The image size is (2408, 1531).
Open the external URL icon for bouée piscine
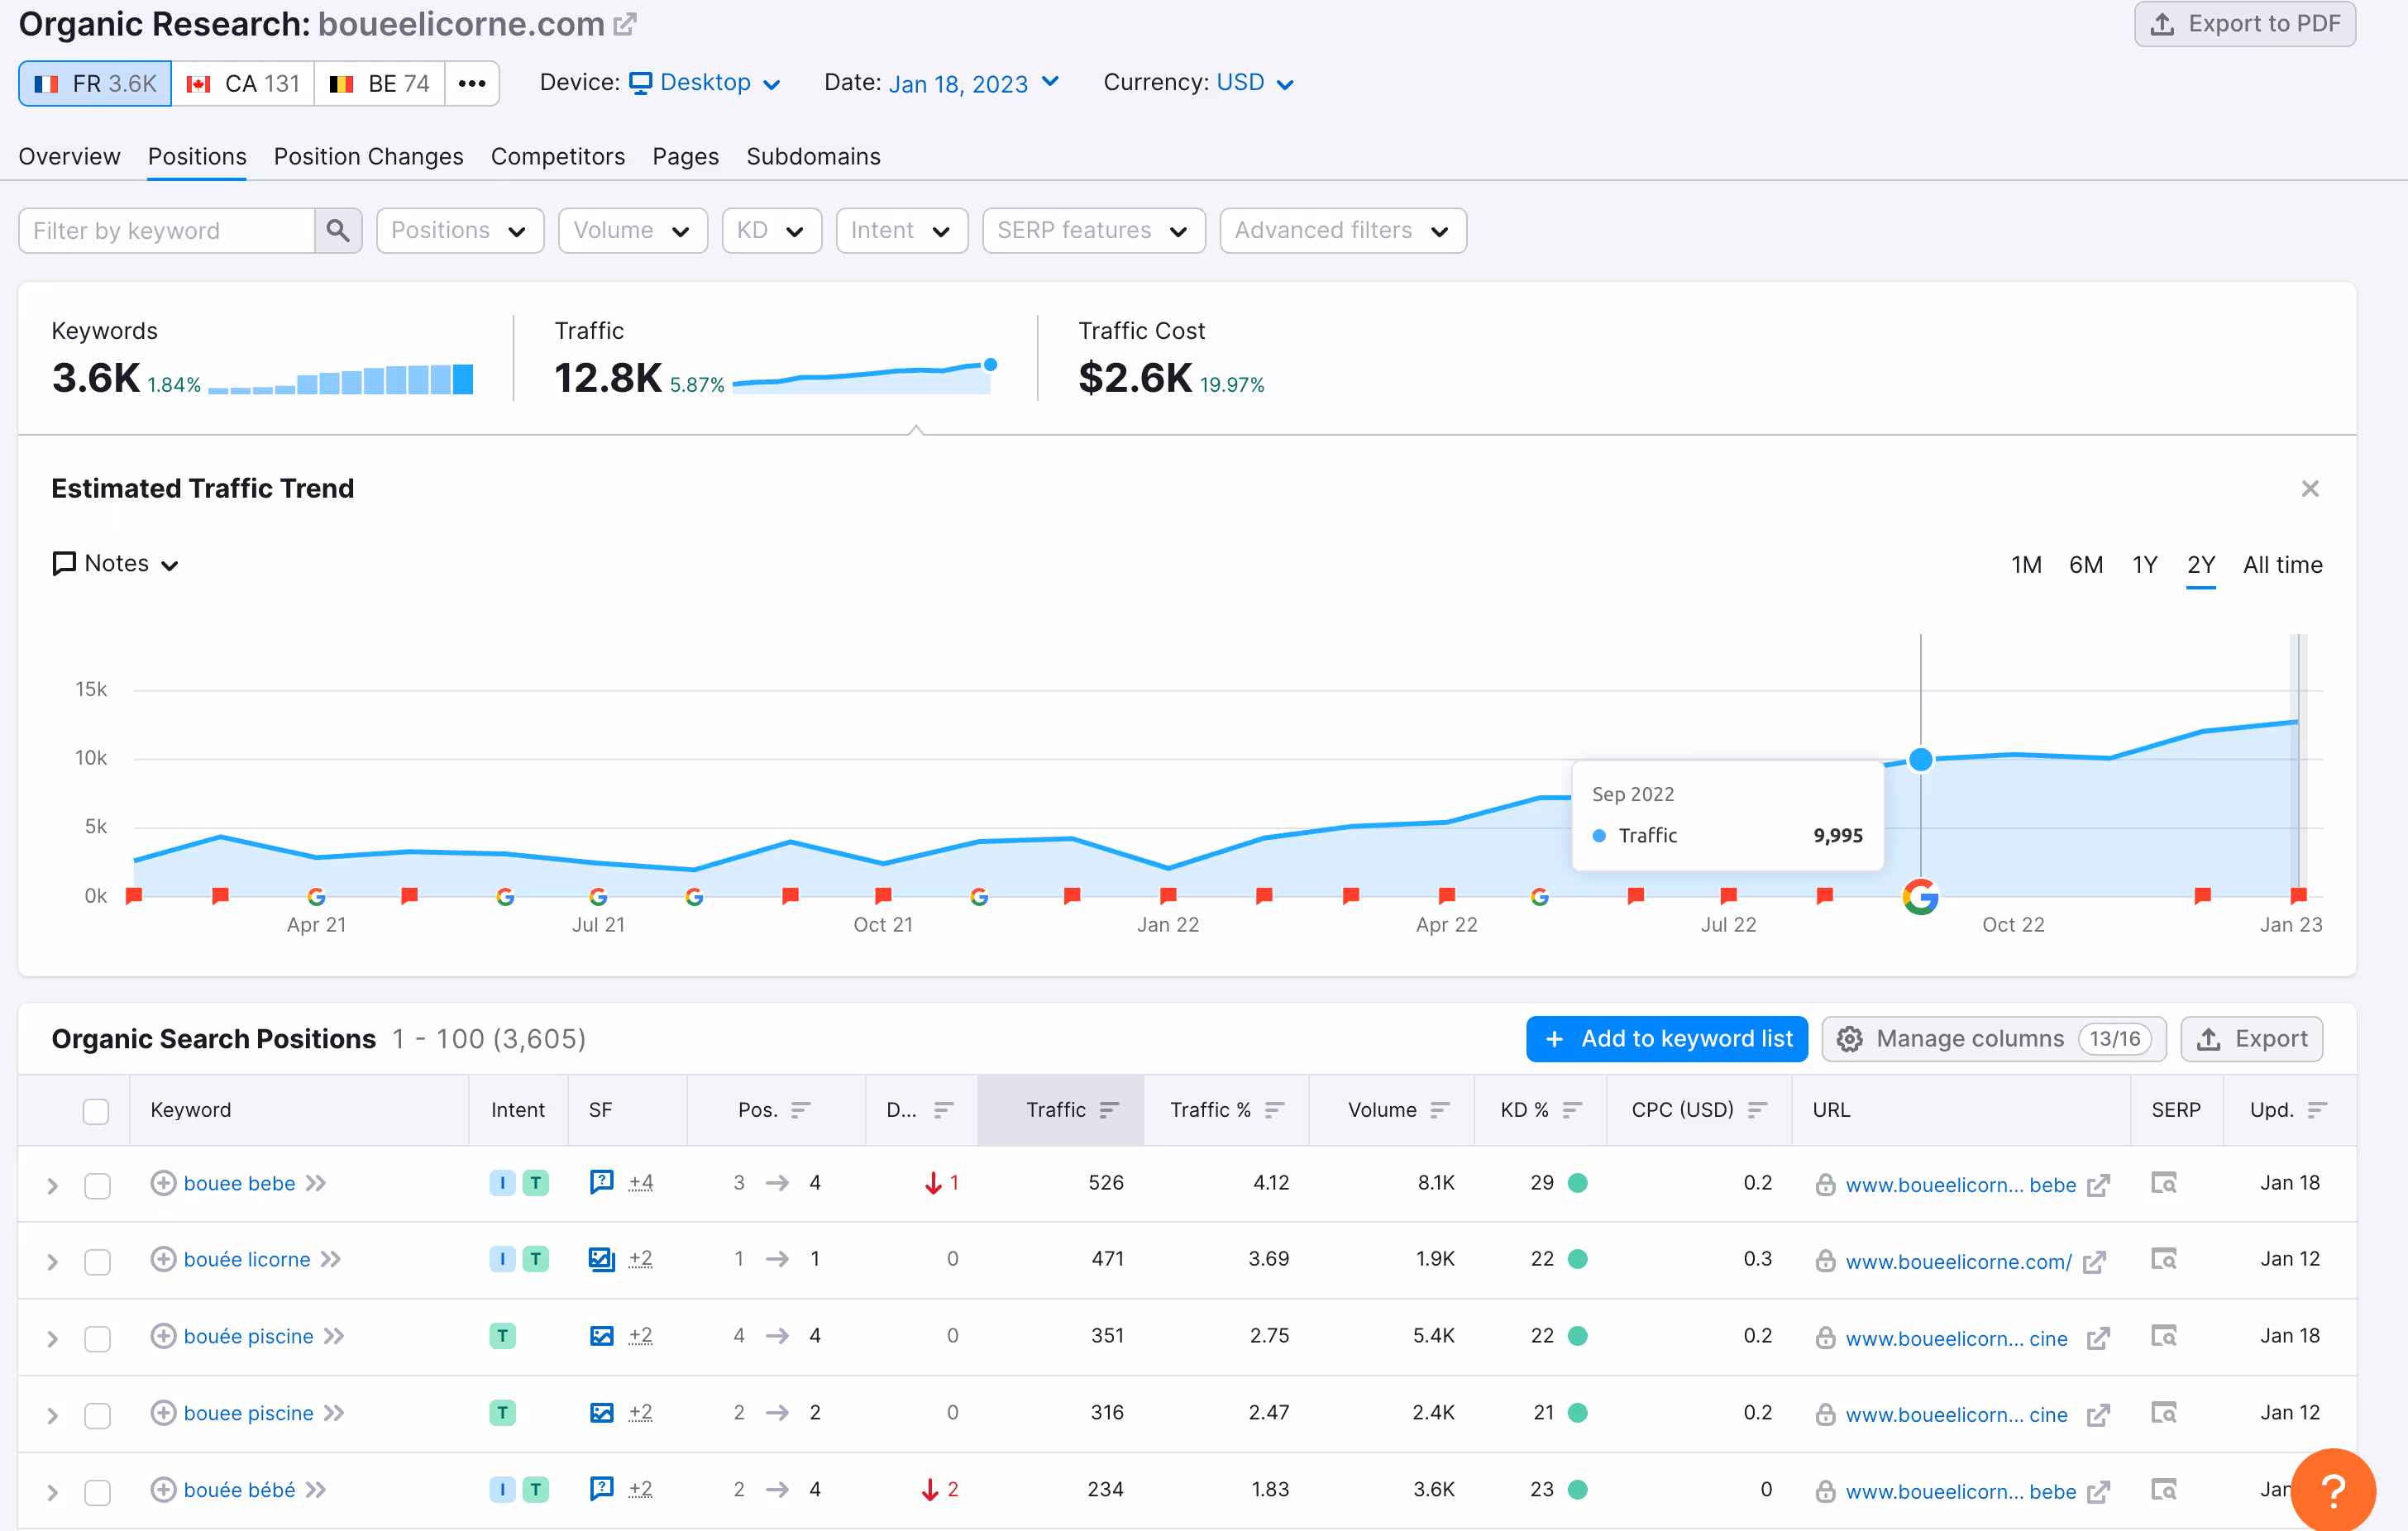(2098, 1338)
